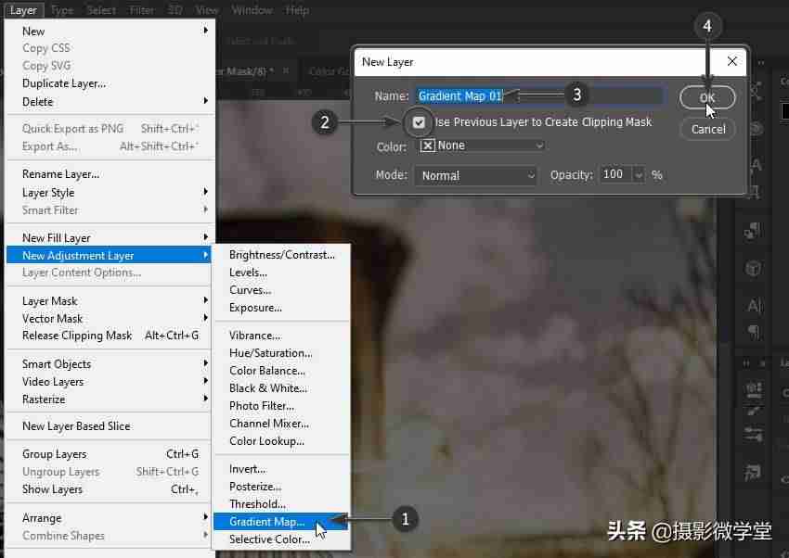Expand the Vector Mask submenu arrow
The width and height of the screenshot is (789, 558).
[205, 318]
